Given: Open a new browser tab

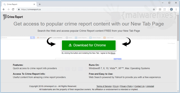Looking at the screenshot, I should tap(40, 4).
